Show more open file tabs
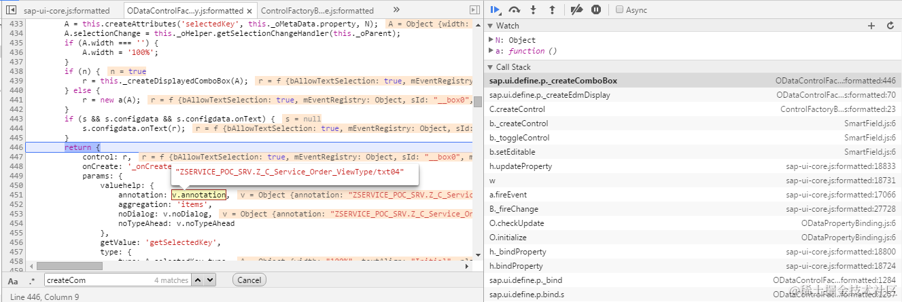Image resolution: width=902 pixels, height=302 pixels. (396, 10)
